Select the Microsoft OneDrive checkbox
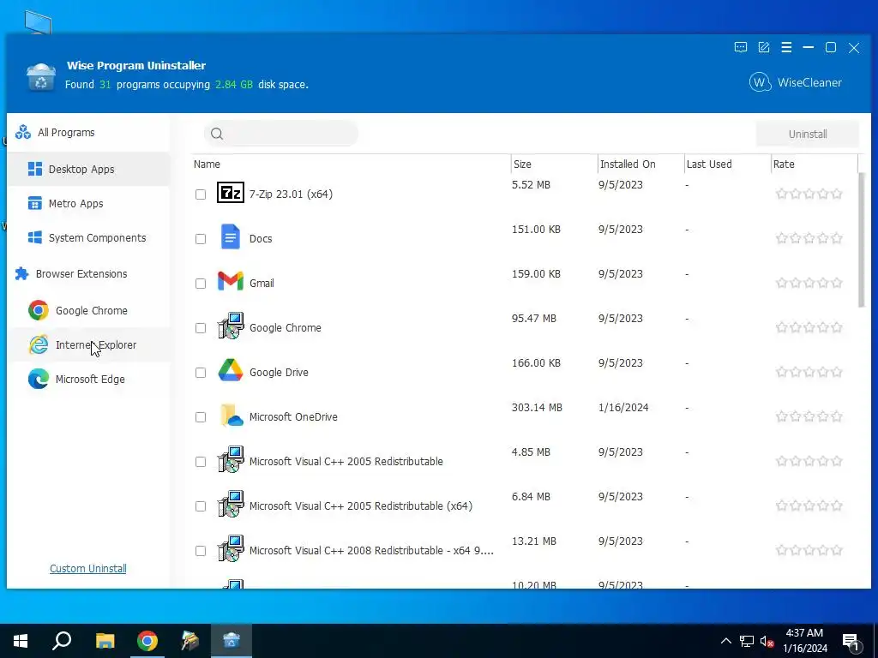Viewport: 878px width, 658px height. [201, 417]
